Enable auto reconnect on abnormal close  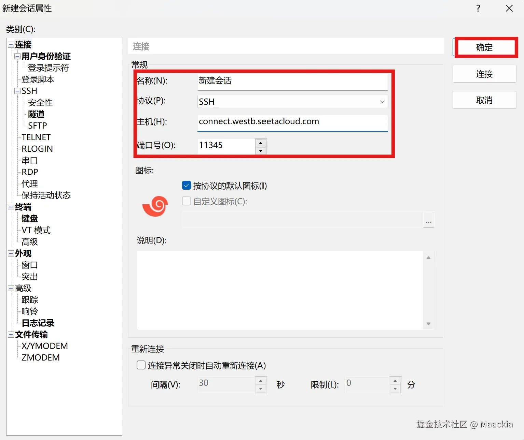click(141, 365)
